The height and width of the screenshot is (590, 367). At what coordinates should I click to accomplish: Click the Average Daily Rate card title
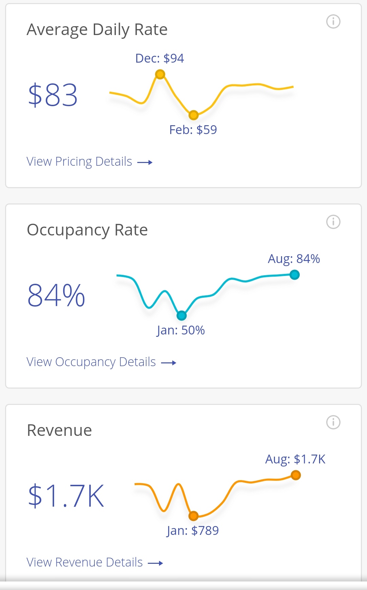tap(97, 30)
